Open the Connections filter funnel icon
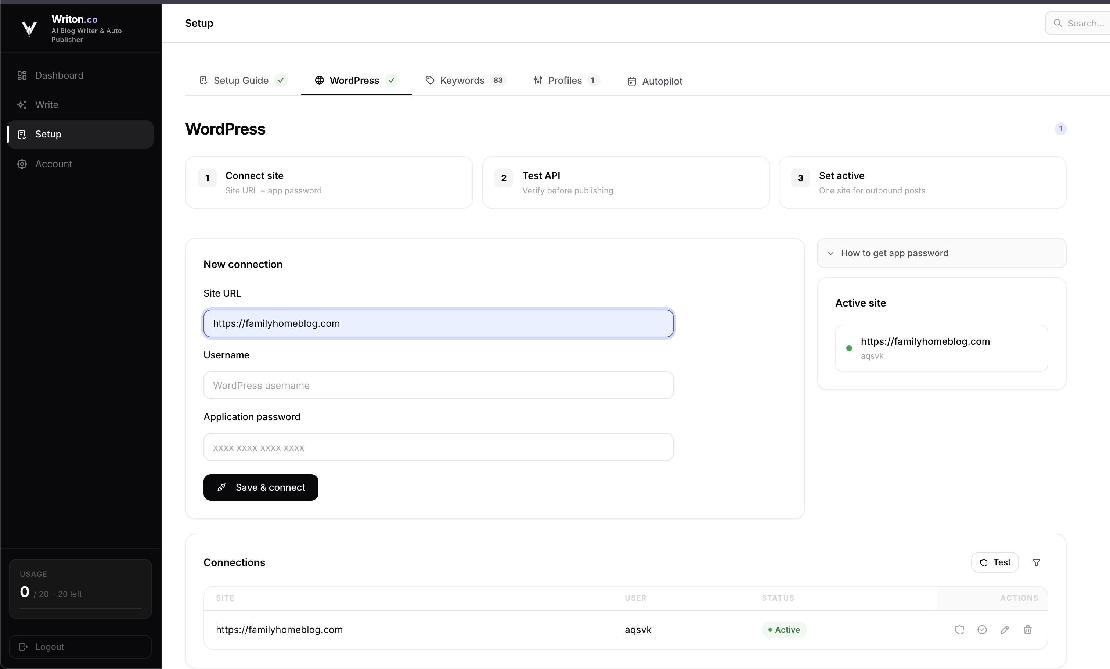Image resolution: width=1110 pixels, height=669 pixels. point(1036,563)
